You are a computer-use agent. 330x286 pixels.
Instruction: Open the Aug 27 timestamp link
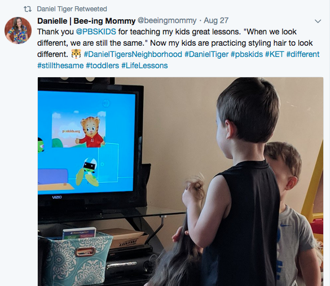[x=216, y=21]
